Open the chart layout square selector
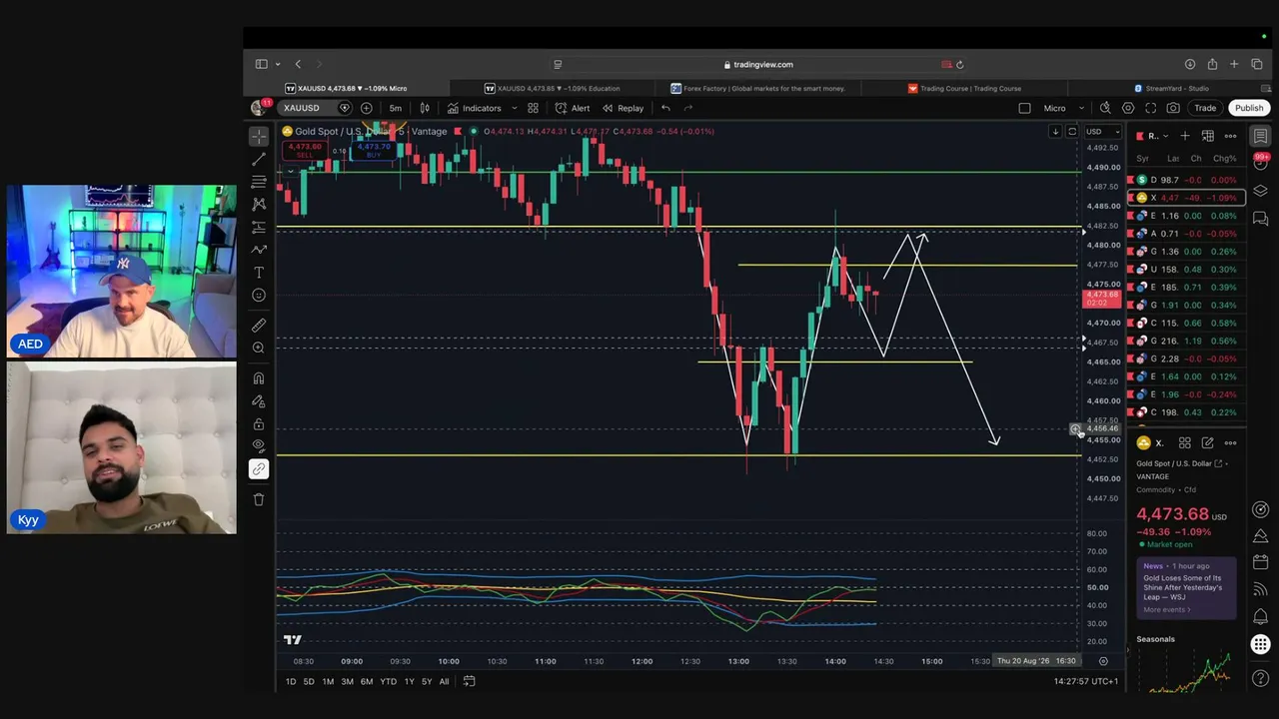 [x=1024, y=108]
